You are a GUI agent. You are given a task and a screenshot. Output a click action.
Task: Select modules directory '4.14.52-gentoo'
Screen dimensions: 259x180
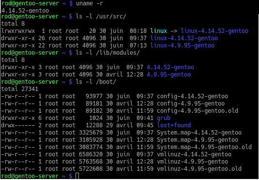(x=170, y=67)
